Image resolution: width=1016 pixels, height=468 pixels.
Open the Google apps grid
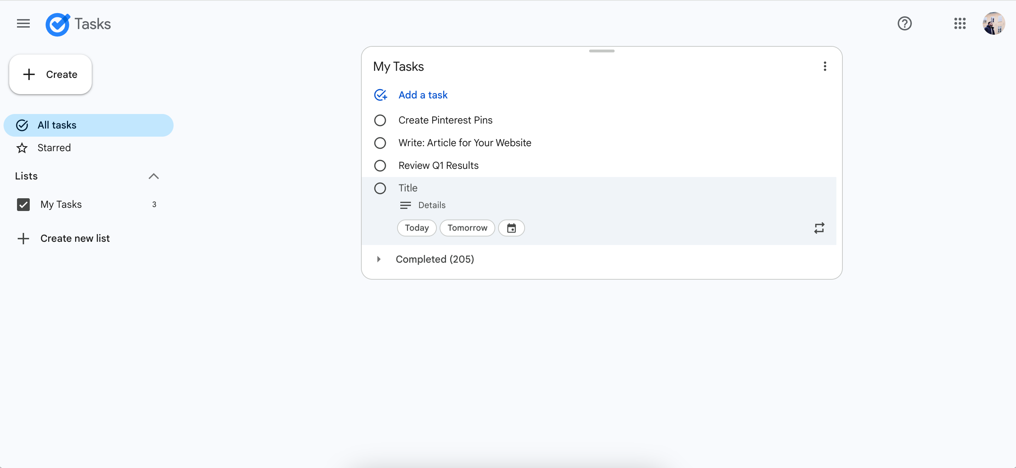[960, 24]
